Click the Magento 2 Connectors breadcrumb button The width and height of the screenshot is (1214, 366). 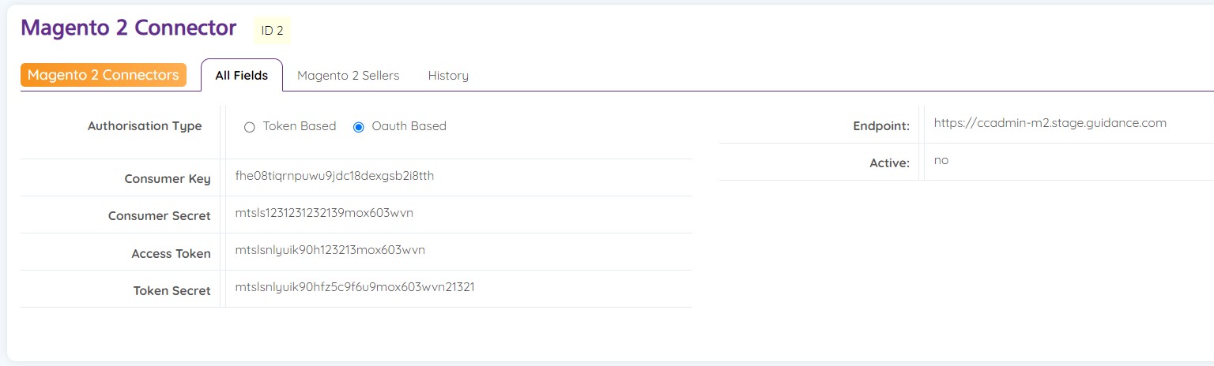pos(103,75)
